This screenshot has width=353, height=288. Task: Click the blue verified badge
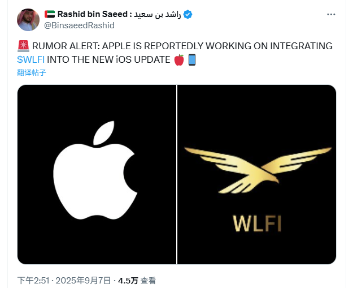[188, 15]
